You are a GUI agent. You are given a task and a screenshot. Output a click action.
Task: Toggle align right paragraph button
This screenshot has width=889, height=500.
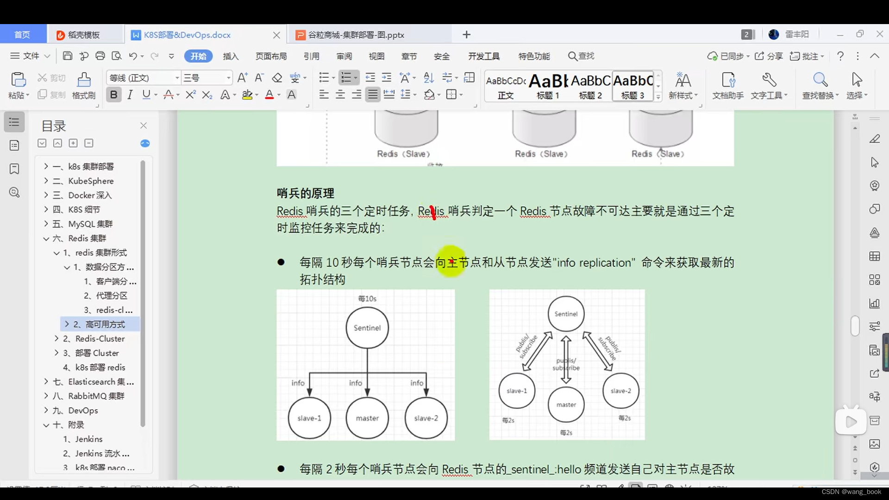pos(357,95)
